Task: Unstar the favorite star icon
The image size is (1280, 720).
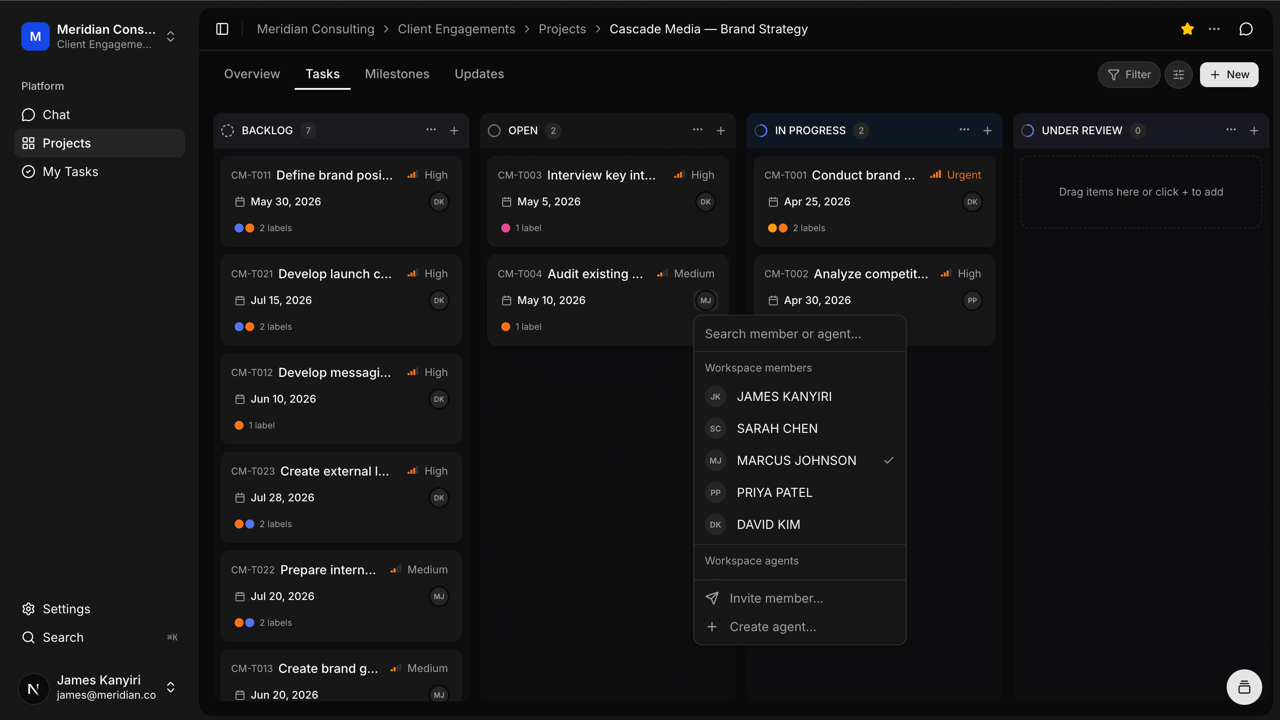Action: [1187, 29]
